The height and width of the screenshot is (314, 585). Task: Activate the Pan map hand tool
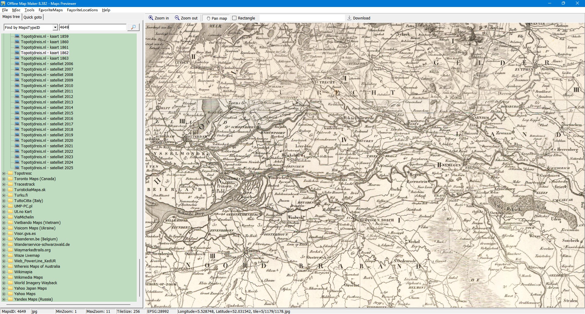coord(208,18)
